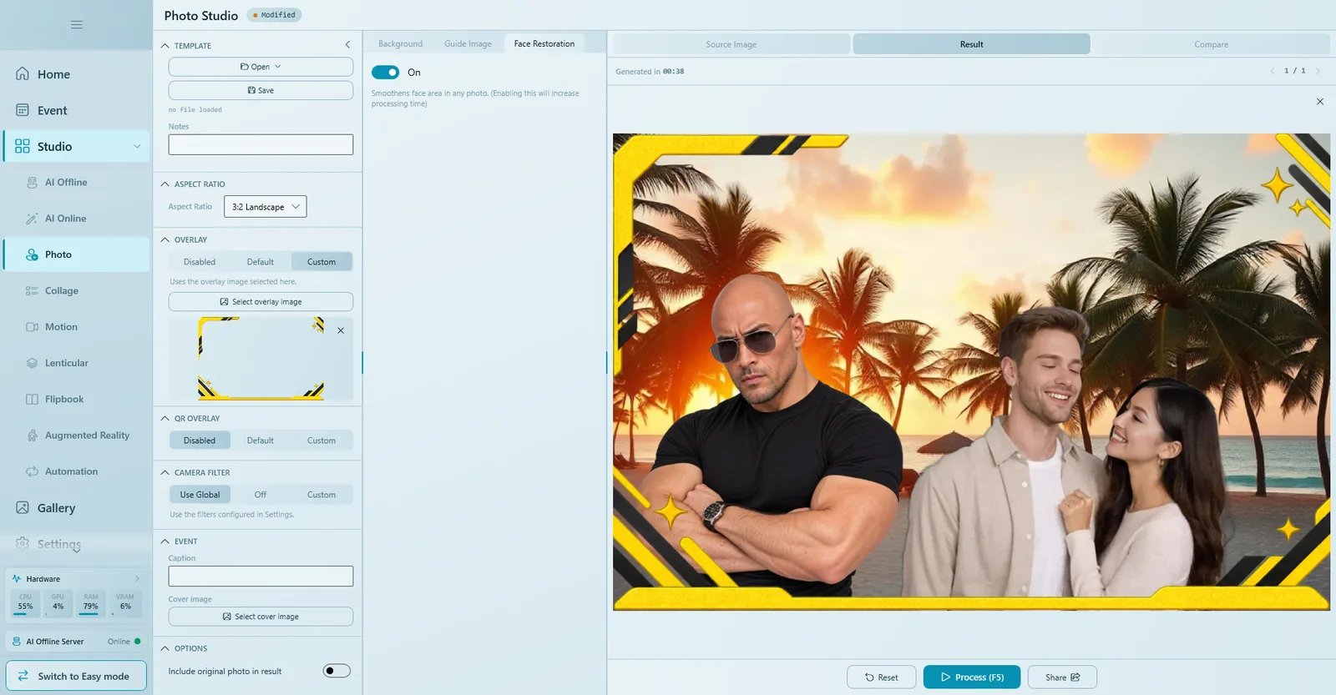Click the Process (F5) button

tap(972, 677)
